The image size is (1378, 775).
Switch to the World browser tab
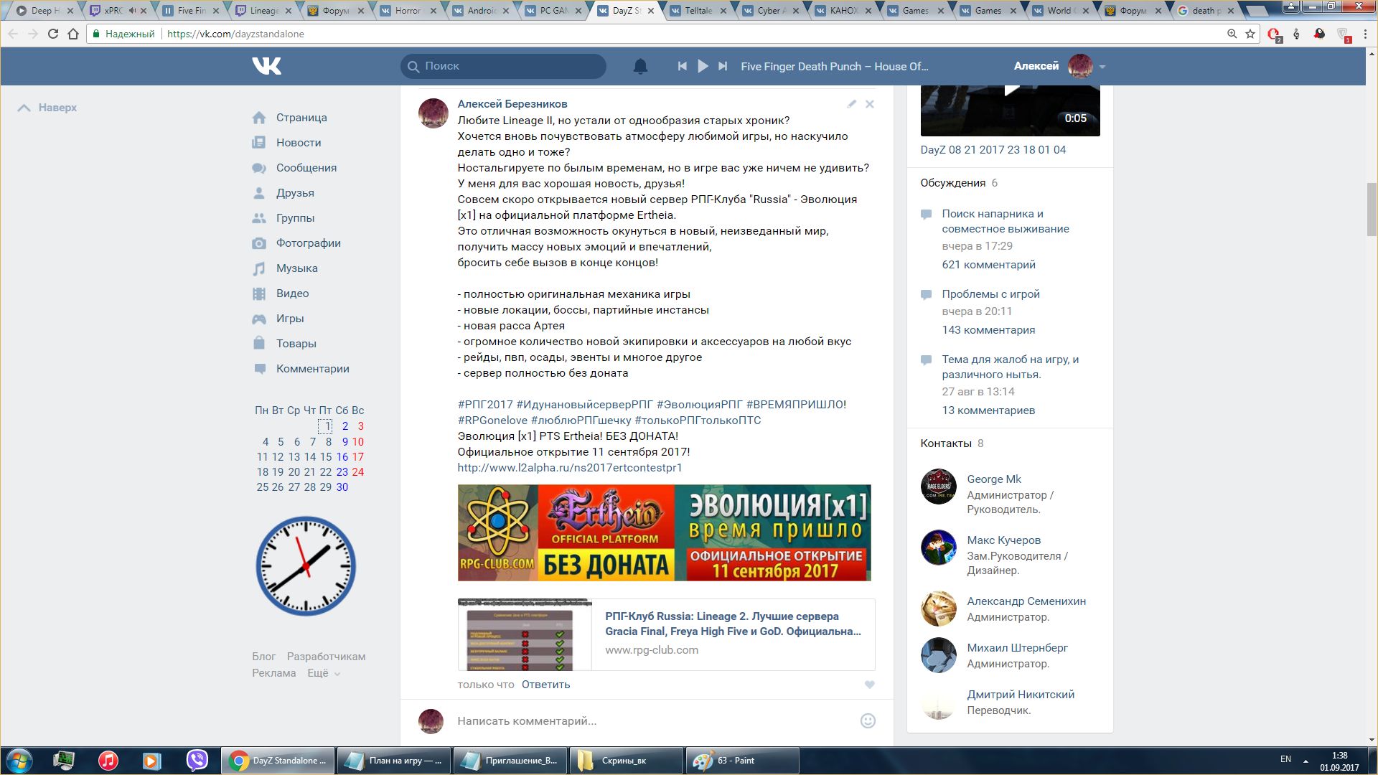point(1059,11)
